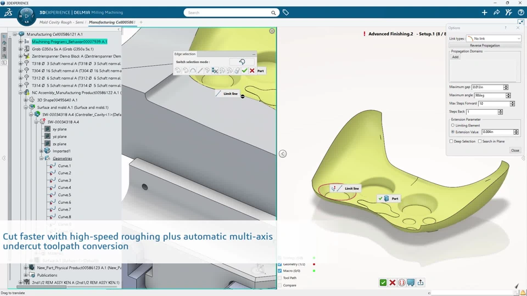
Task: Add a new tab with plus
Action: click(141, 22)
